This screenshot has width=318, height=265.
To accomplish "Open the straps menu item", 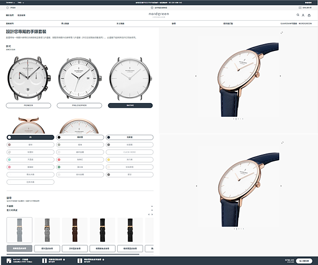I will (174, 23).
